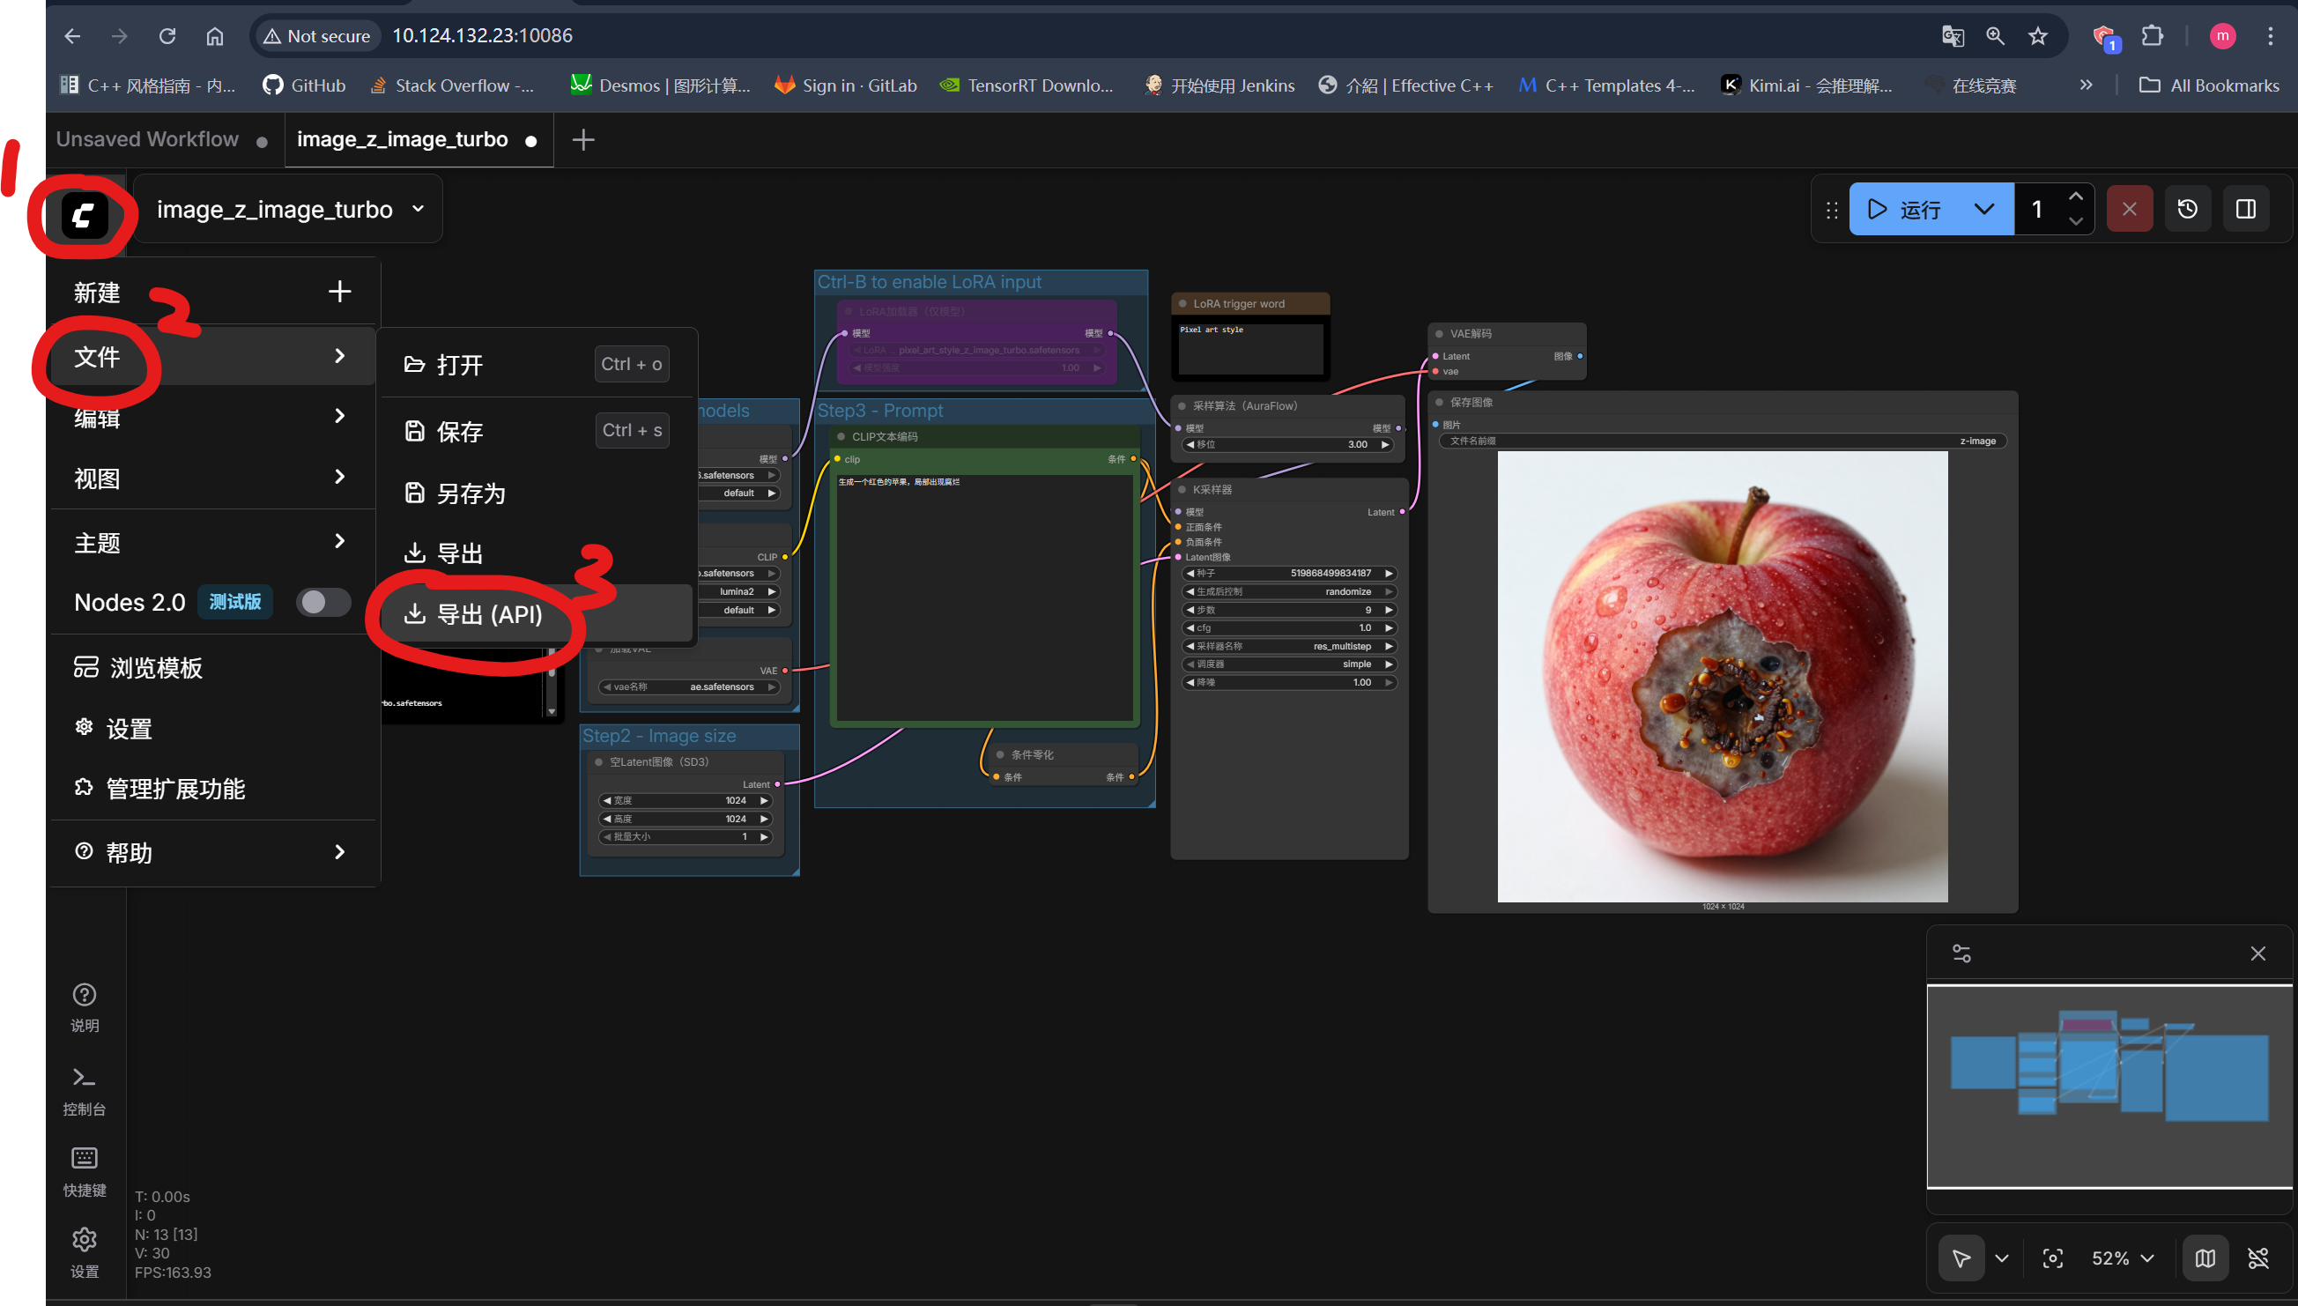Screen dimensions: 2298x1306
Task: Close the minimap panel with its X
Action: (2258, 953)
